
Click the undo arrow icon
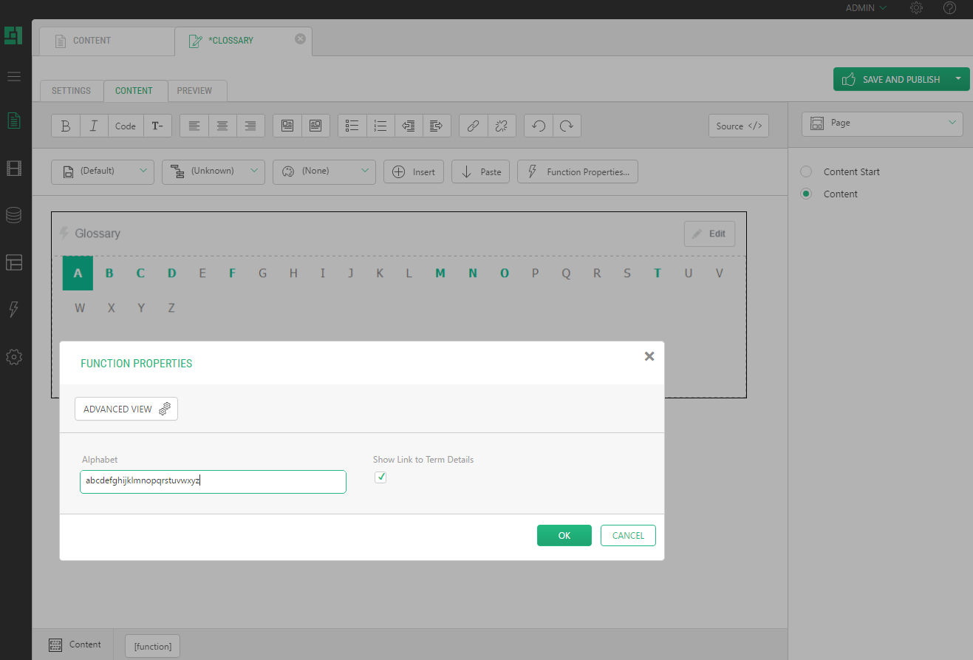coord(539,126)
